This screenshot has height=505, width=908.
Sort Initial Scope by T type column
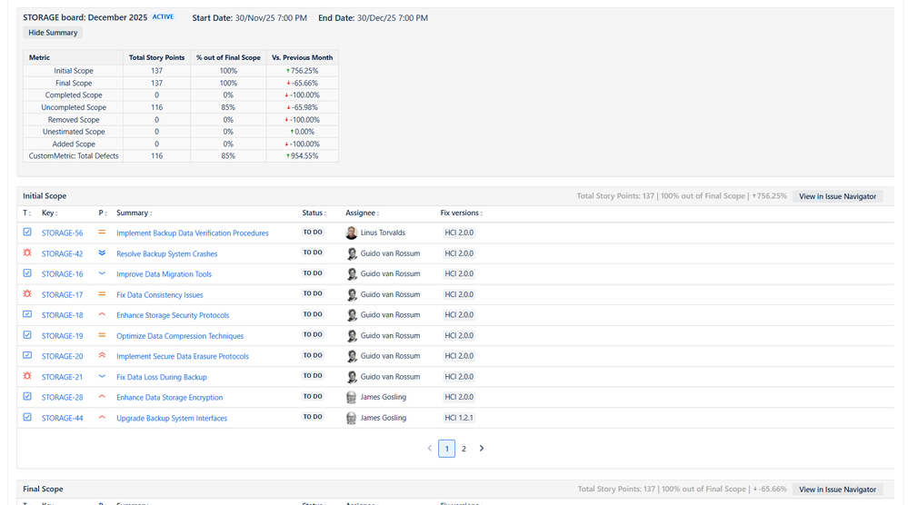point(26,213)
